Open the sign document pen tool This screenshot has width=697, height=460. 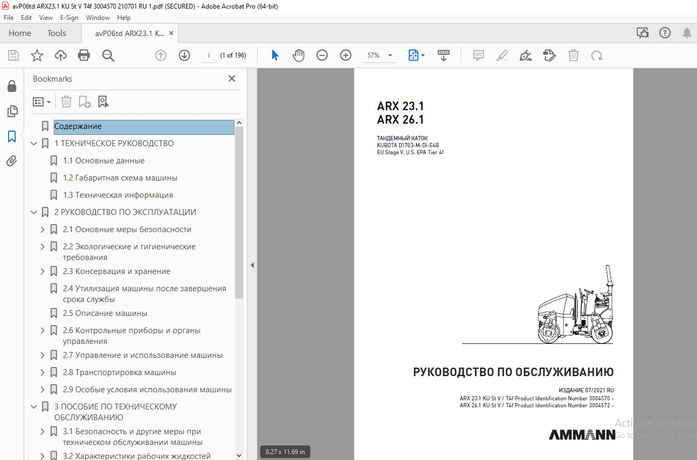pyautogui.click(x=525, y=55)
